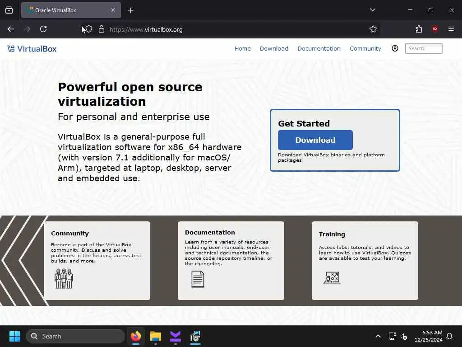Close the Oracle VirtualBox tab
Viewport: 462px width, 347px height.
pos(113,10)
